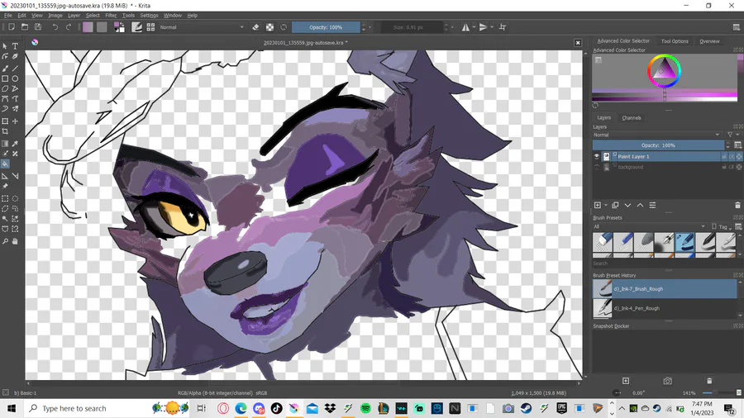
Task: Open the File menu
Action: [7, 15]
